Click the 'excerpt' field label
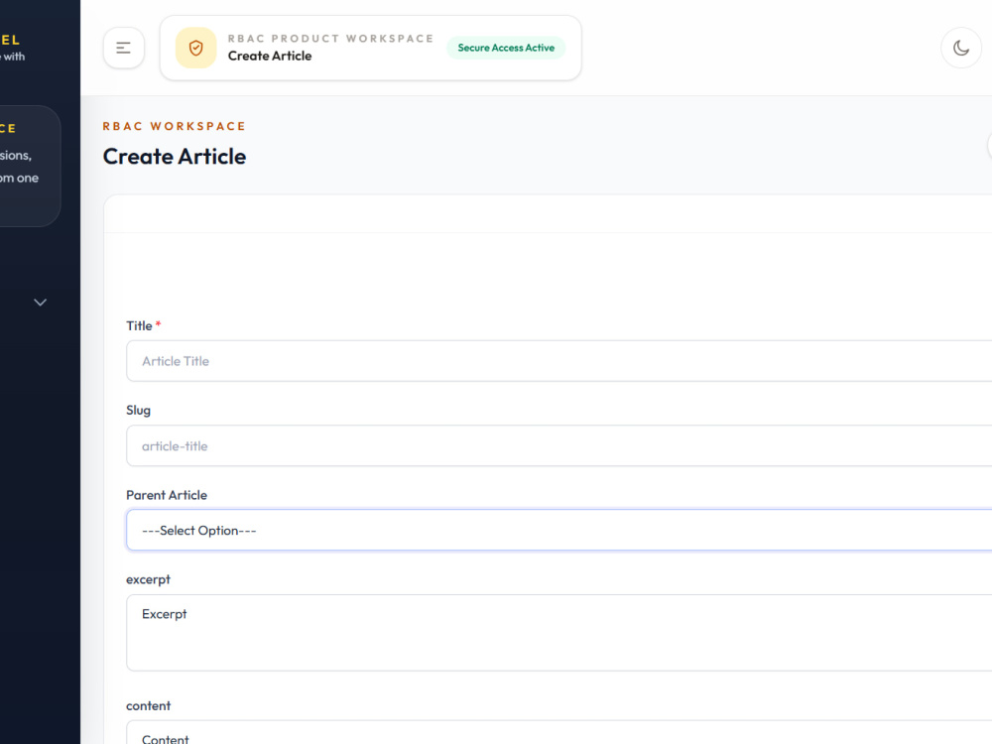The width and height of the screenshot is (992, 744). (148, 579)
